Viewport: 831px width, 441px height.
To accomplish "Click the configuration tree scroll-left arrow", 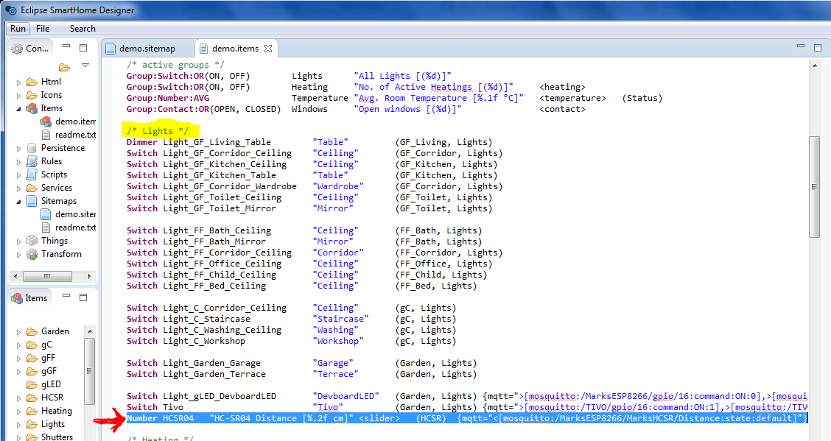I will point(15,276).
